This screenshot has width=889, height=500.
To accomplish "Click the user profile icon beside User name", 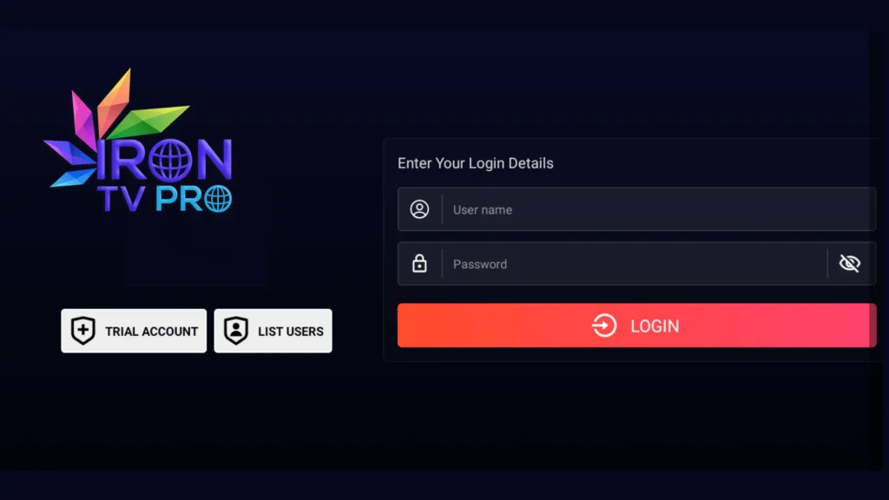I will pyautogui.click(x=419, y=209).
